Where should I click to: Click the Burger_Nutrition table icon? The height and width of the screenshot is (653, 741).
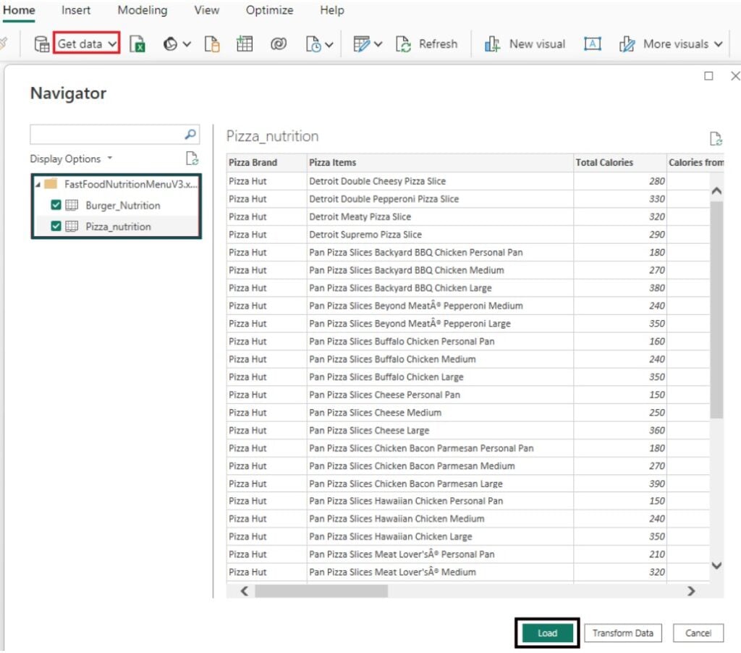click(72, 205)
